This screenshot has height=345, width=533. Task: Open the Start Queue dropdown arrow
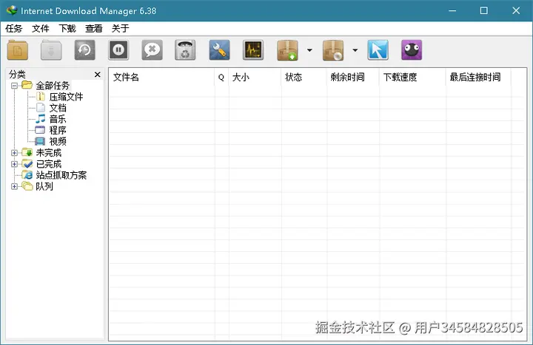pyautogui.click(x=309, y=50)
